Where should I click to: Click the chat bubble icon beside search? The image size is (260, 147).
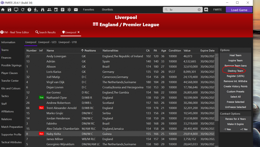pos(206,10)
